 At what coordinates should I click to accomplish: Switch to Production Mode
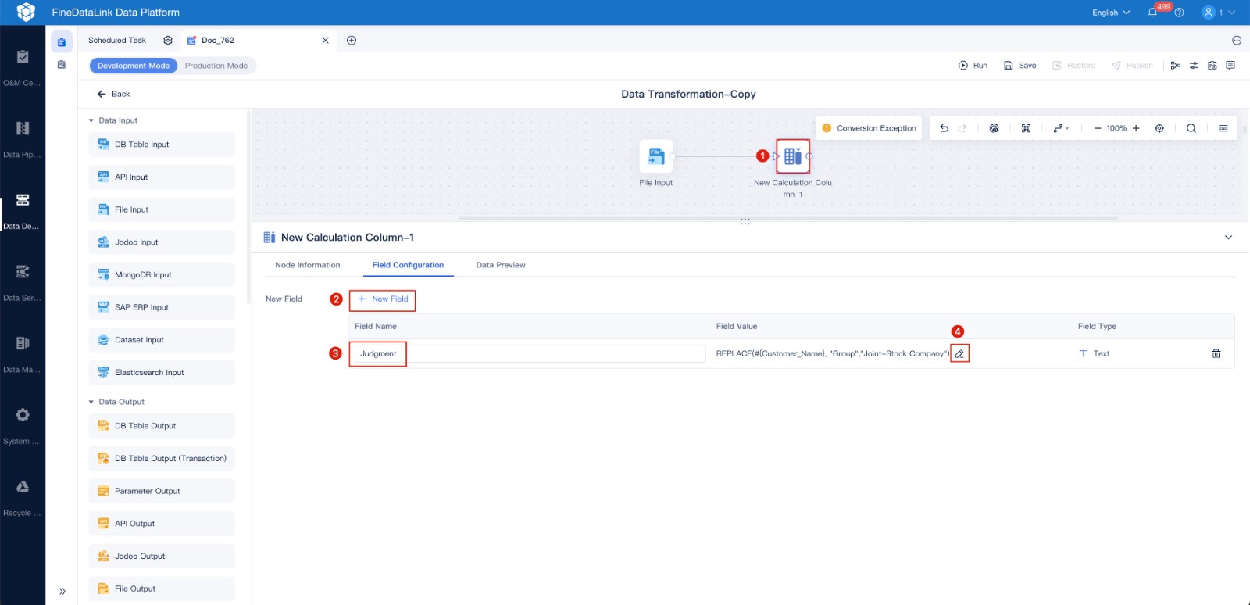point(216,66)
